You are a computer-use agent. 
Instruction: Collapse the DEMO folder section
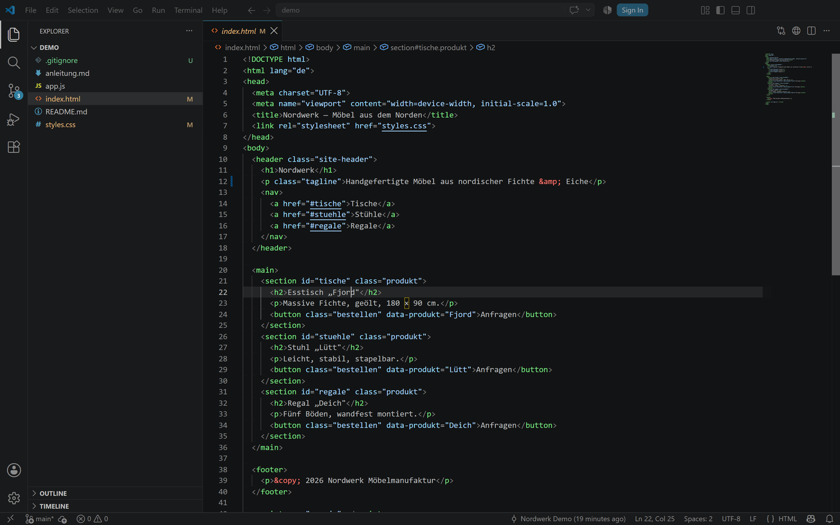[115, 47]
